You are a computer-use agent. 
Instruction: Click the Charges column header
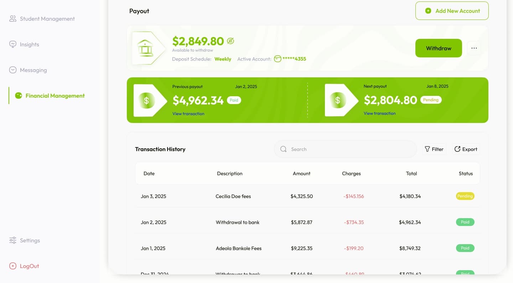pos(351,174)
